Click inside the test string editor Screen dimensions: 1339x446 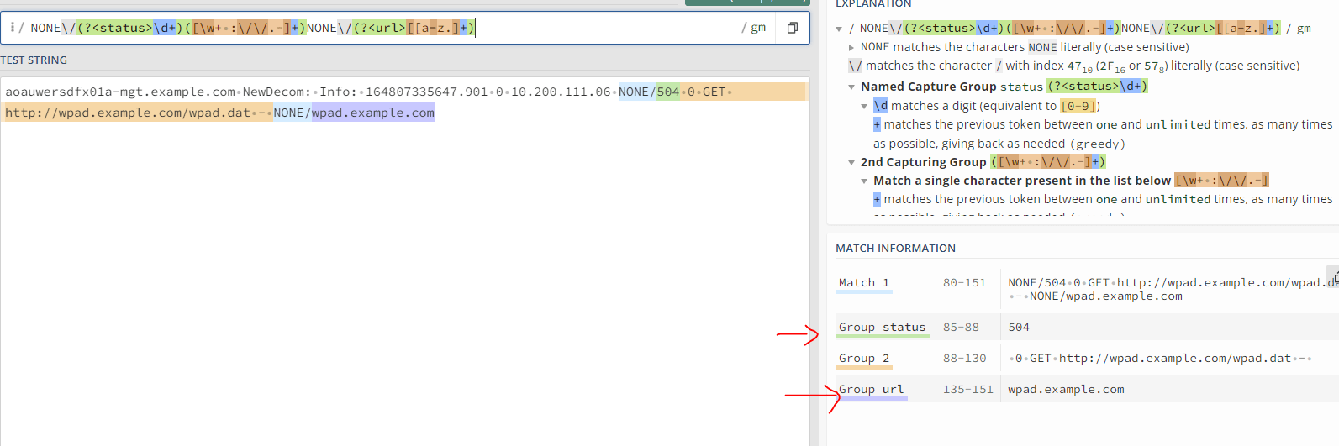click(x=404, y=261)
